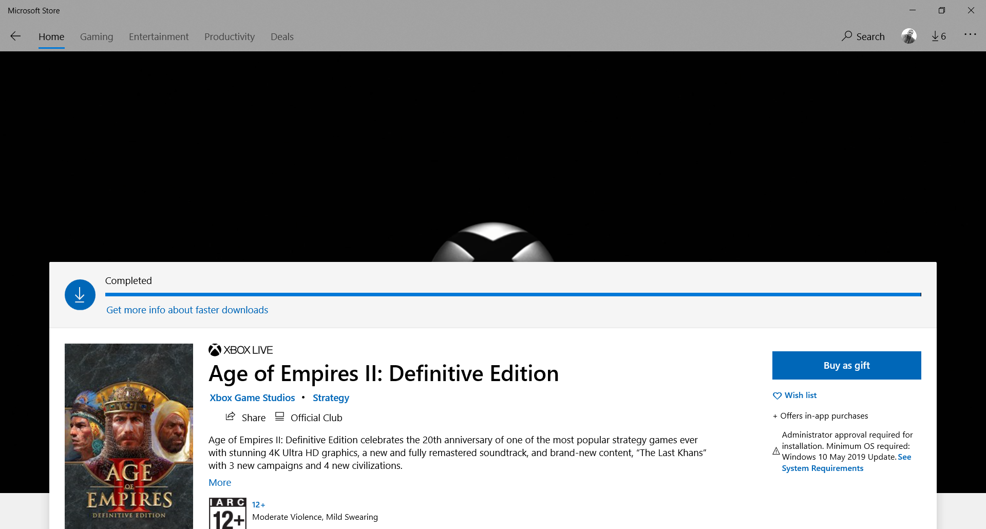Viewport: 986px width, 529px height.
Task: Open Get more info about faster downloads
Action: (187, 310)
